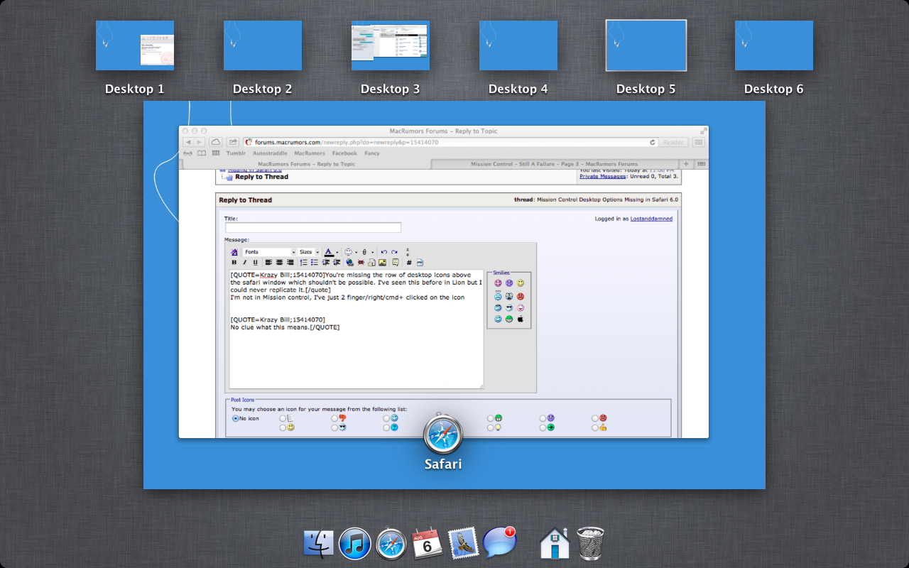Decrease indent in message editor
909x568 pixels.
click(x=325, y=262)
